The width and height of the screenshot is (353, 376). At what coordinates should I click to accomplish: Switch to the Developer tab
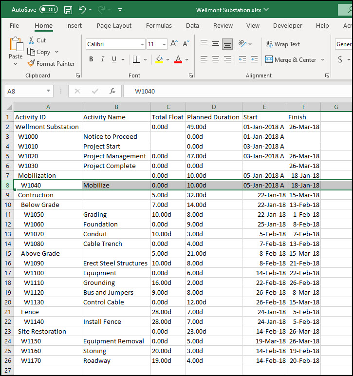pyautogui.click(x=288, y=26)
